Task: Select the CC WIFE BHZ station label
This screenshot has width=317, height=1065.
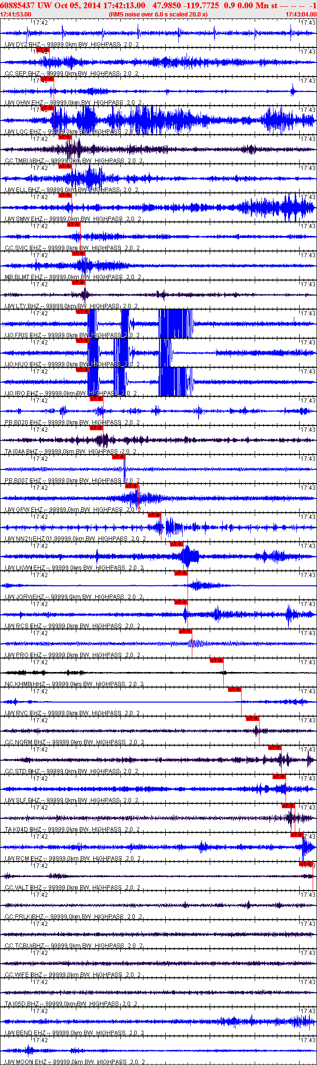Action: 24,975
